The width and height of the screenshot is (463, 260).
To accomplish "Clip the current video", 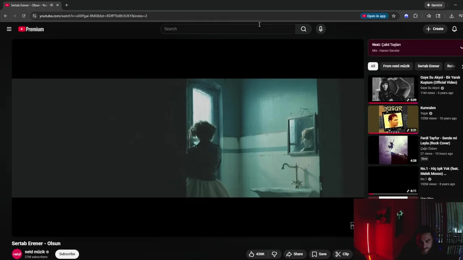I will [342, 254].
